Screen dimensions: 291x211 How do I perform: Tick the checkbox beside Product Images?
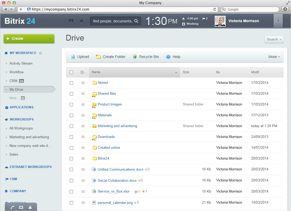coord(71,104)
